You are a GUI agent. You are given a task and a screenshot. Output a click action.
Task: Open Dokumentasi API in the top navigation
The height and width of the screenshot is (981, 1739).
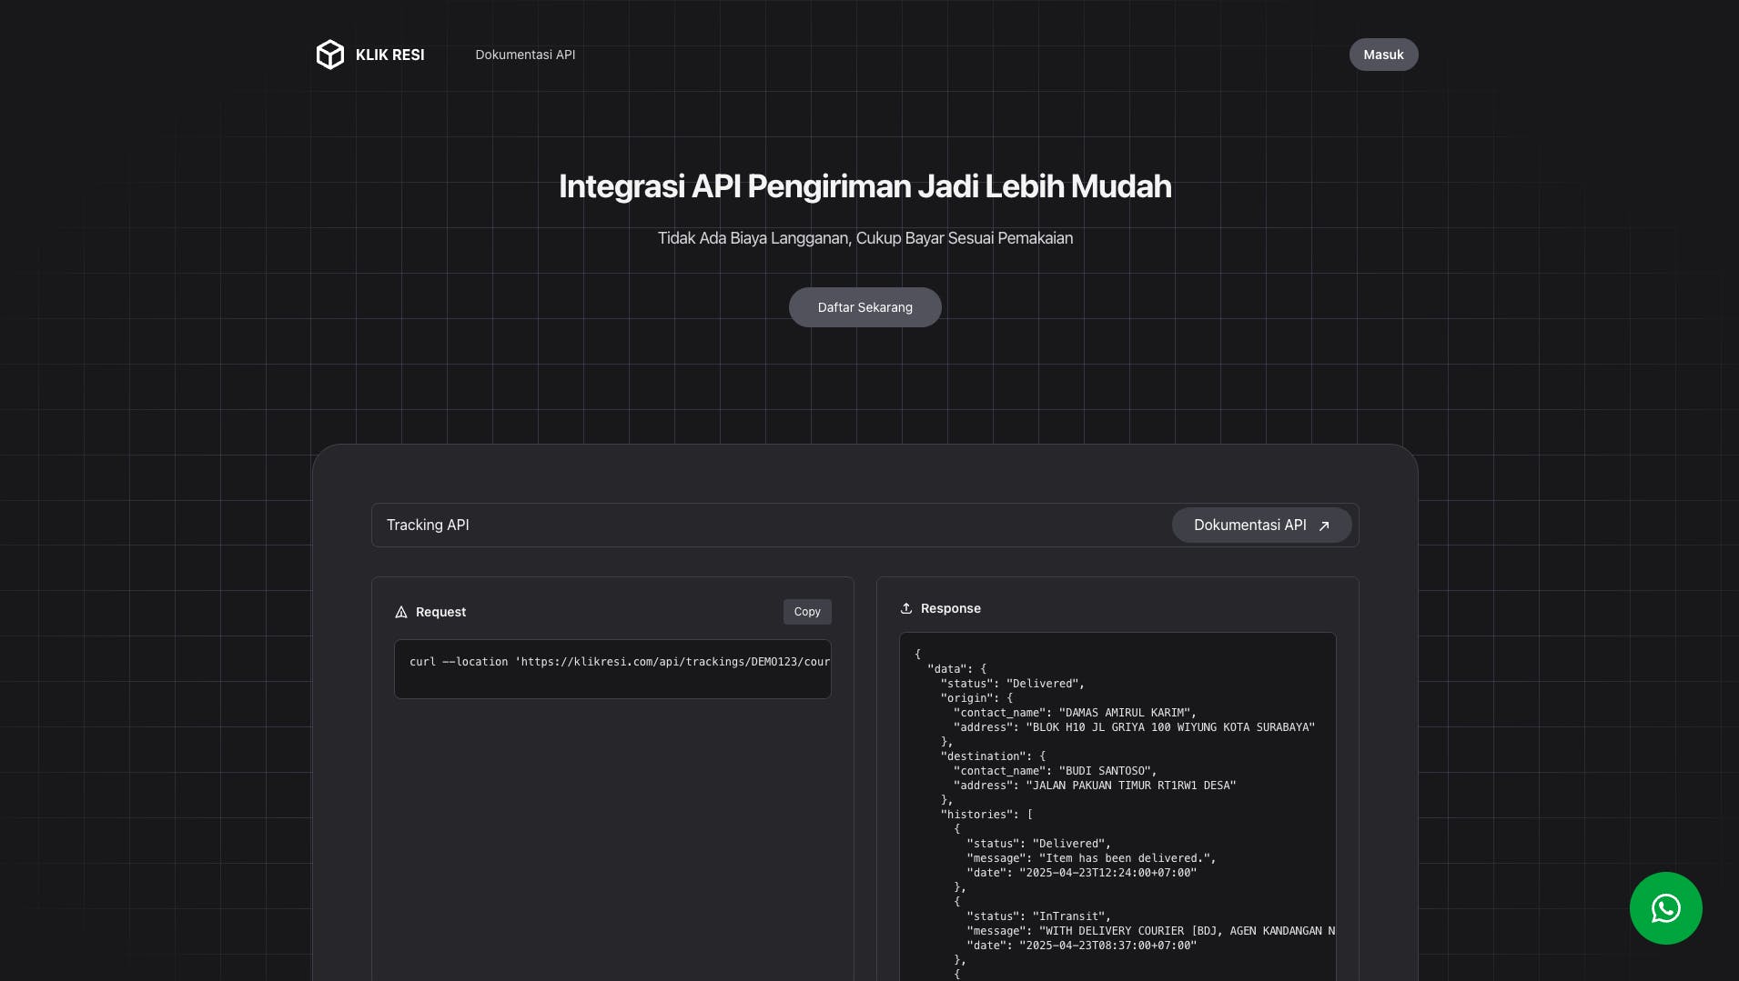525,55
